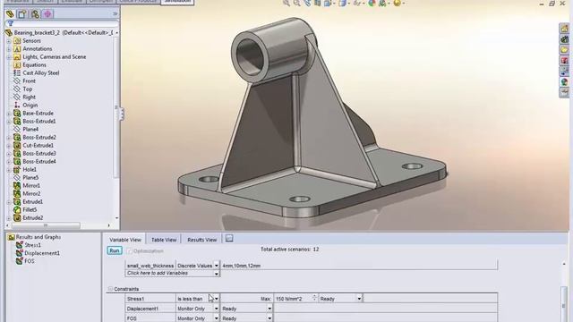Expand the Base-Extrude feature node
The height and width of the screenshot is (322, 573).
click(x=9, y=114)
